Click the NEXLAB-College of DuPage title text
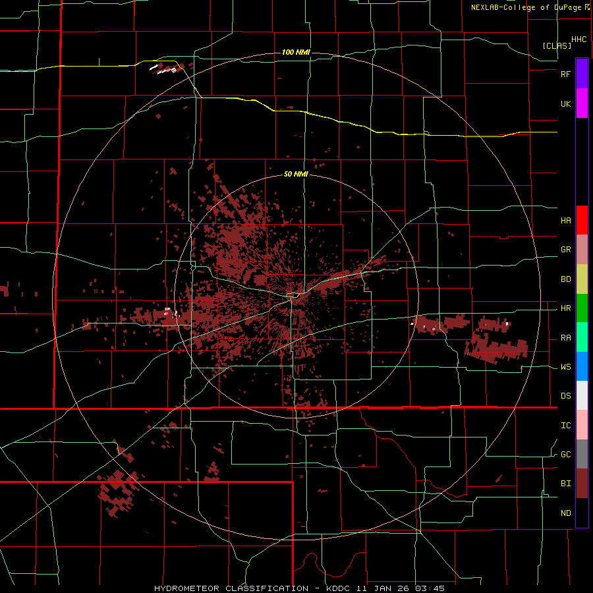This screenshot has width=593, height=593. point(526,7)
